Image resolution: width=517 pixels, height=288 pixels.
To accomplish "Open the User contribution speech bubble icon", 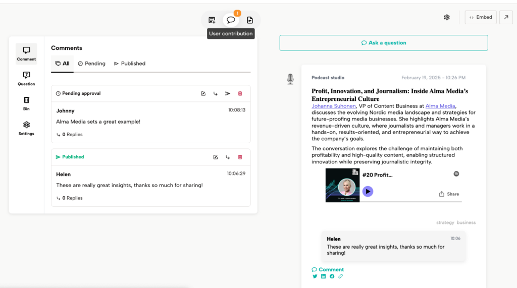I will click(231, 20).
